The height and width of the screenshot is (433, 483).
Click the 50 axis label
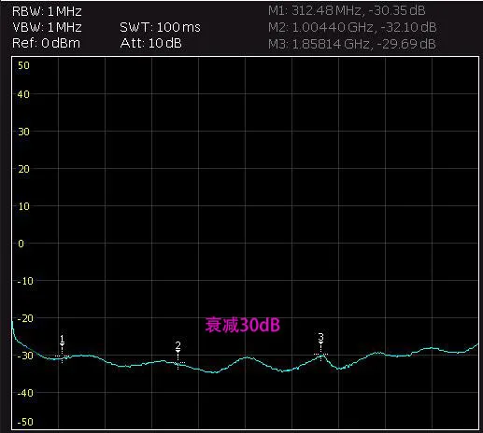tap(23, 65)
